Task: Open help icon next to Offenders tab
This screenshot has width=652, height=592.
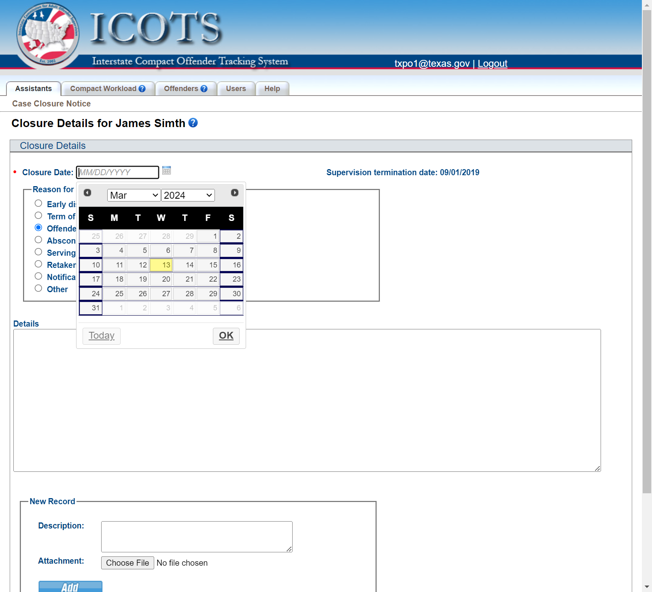Action: (x=204, y=89)
